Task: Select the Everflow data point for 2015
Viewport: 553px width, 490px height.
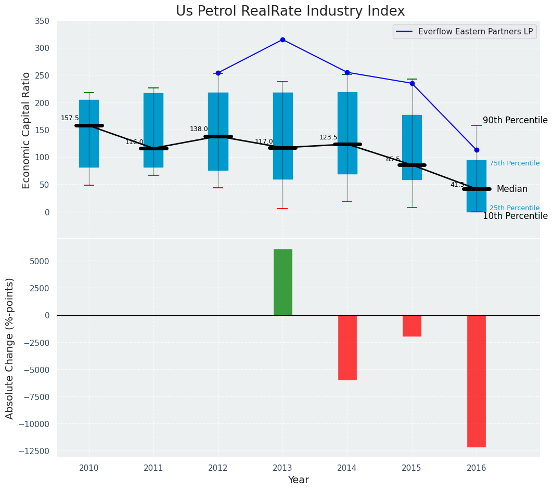Action: [412, 83]
